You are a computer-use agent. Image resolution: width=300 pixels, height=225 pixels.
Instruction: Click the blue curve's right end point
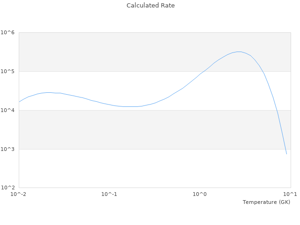tap(286, 154)
